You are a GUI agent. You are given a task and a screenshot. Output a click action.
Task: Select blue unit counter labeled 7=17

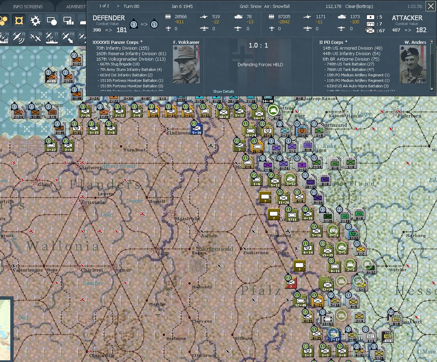coord(334,335)
